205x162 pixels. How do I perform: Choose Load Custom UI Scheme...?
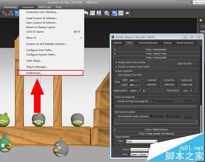[52, 18]
